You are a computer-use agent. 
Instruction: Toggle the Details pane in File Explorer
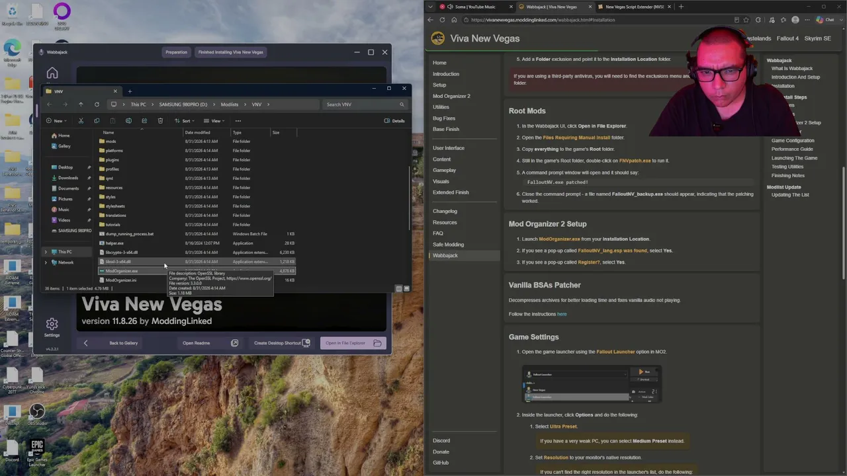point(394,121)
